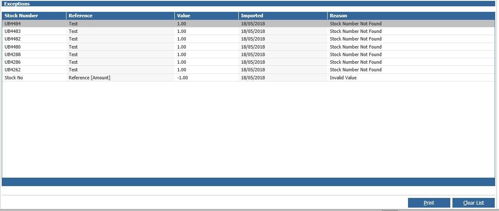Click 'Stock Number Not Found' in UB4262 row

[x=356, y=70]
